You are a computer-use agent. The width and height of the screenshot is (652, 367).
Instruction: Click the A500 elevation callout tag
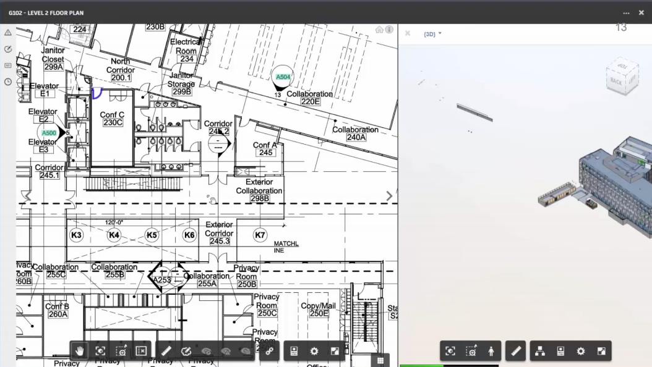coord(49,133)
